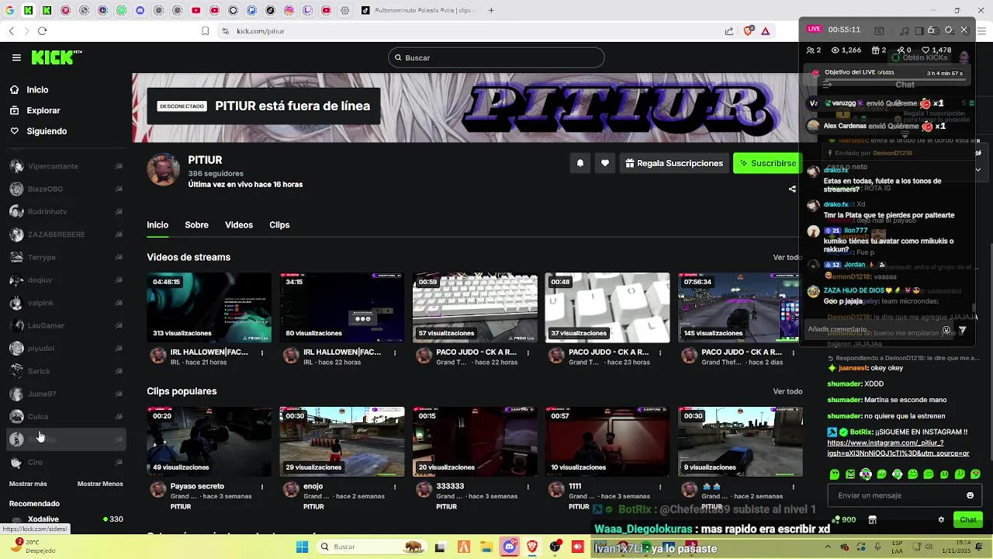
Task: Click the emoji icon in Añadir comentario
Action: [x=946, y=330]
